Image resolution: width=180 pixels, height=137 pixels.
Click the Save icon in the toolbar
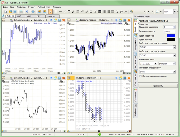pos(15,12)
